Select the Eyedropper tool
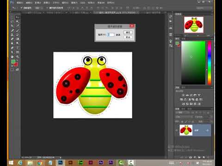The image size is (222, 166). (17, 26)
